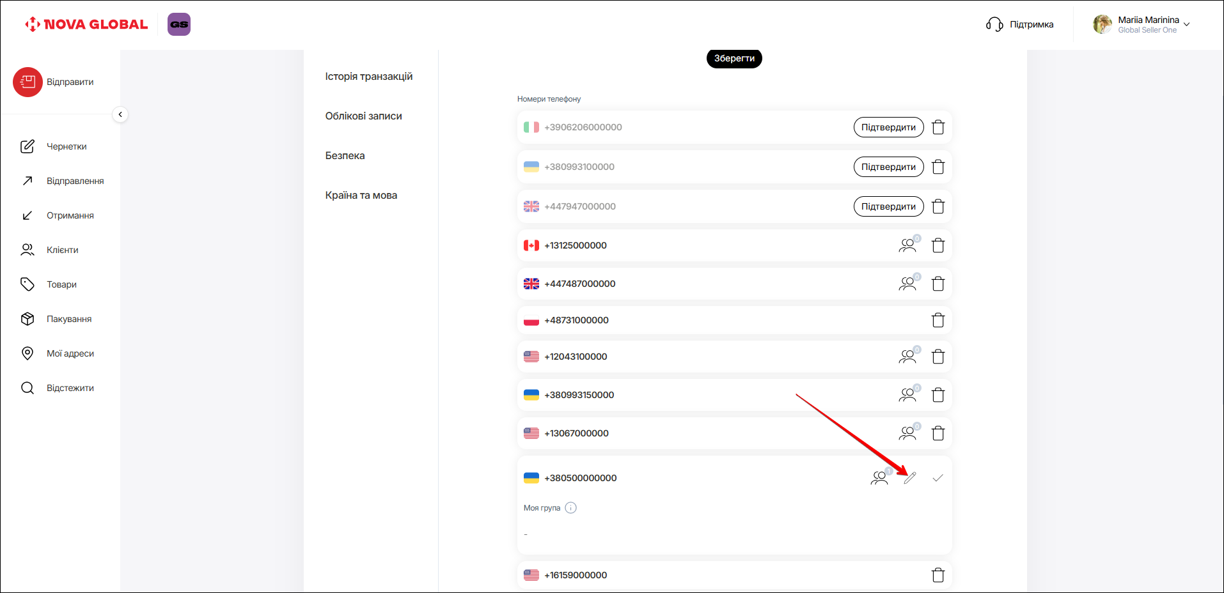The width and height of the screenshot is (1224, 593).
Task: Delete the +16159000000 phone number
Action: [938, 575]
